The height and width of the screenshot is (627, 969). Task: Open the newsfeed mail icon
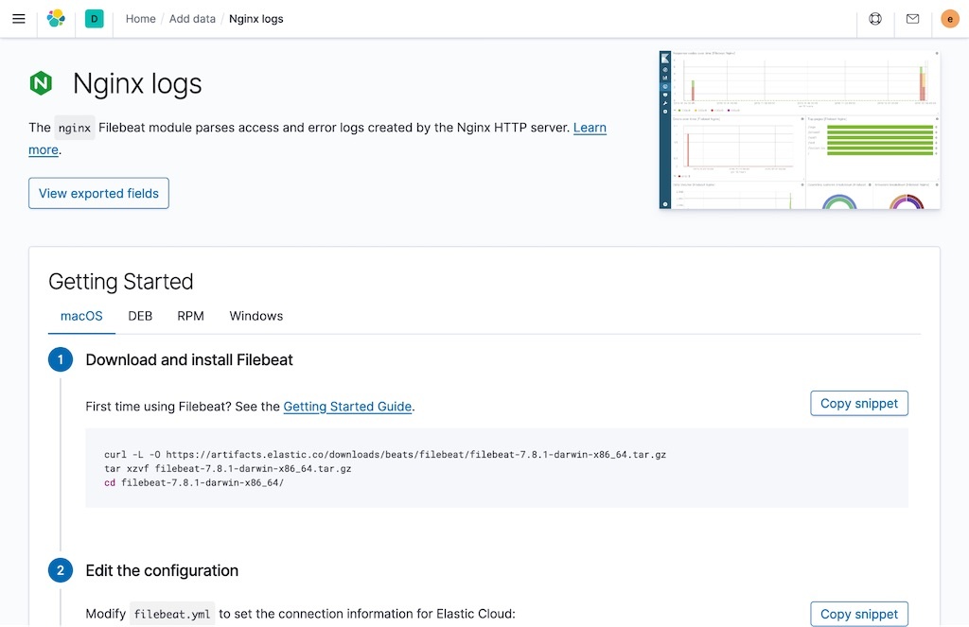912,19
